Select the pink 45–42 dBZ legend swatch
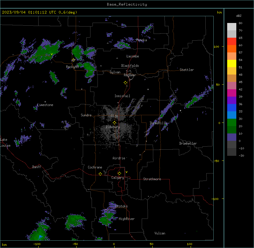 tap(232, 86)
